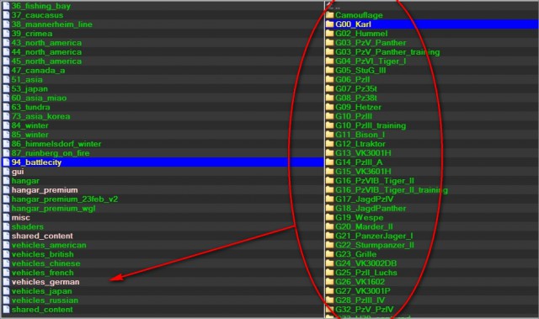
Task: Click the G20_Marder_II folder name
Action: pyautogui.click(x=364, y=227)
